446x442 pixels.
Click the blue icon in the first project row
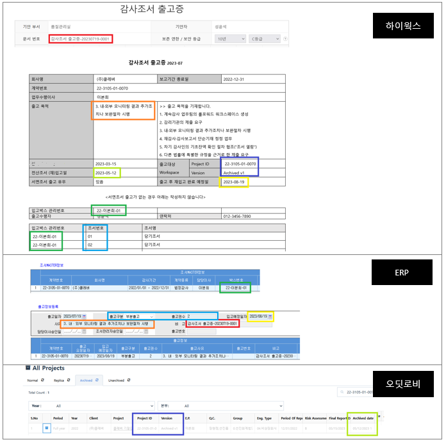coord(47,427)
